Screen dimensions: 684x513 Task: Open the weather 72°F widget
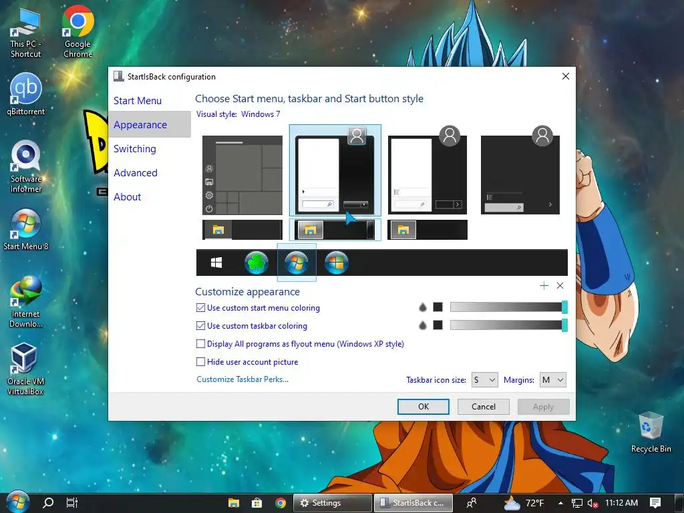coord(524,503)
